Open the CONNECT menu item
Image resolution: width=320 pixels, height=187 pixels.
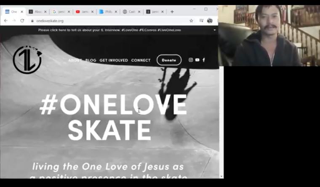tap(141, 60)
